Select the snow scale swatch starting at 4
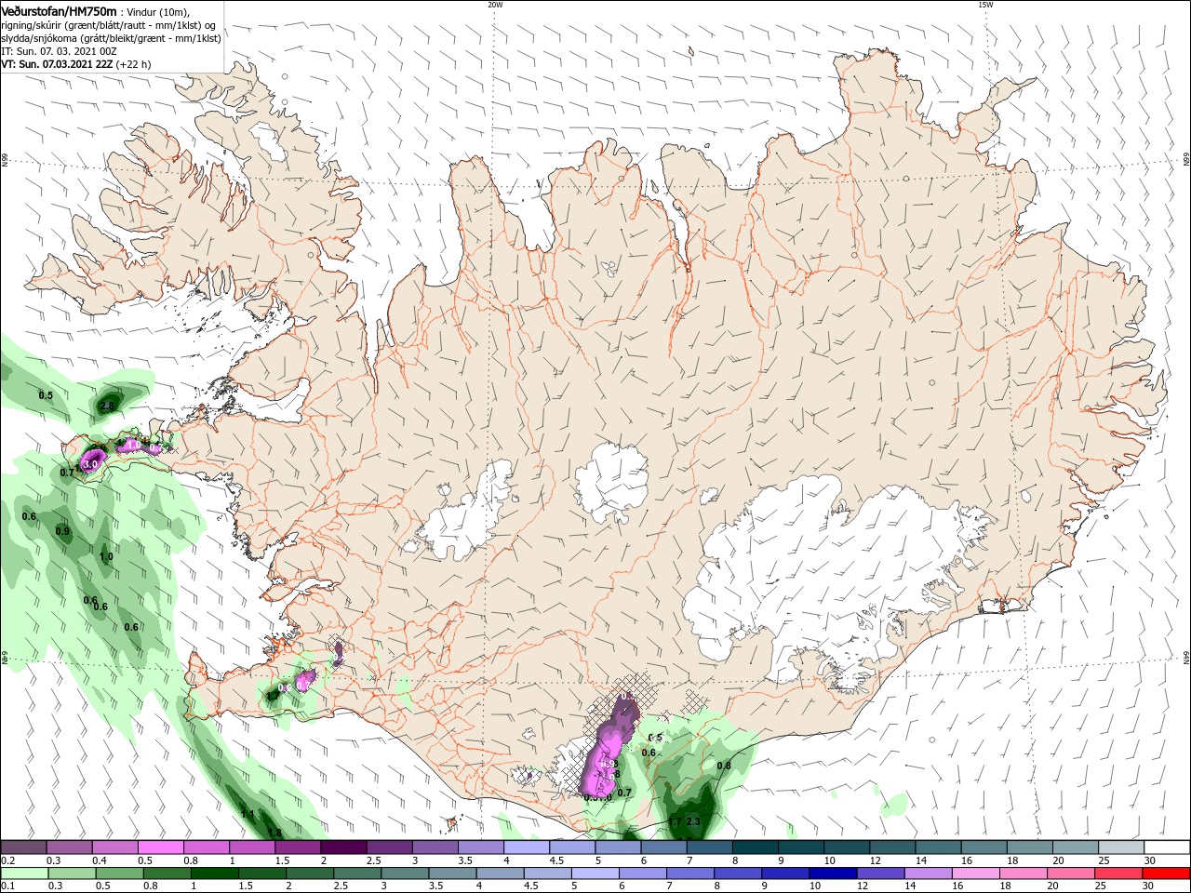The image size is (1191, 893). [x=528, y=847]
